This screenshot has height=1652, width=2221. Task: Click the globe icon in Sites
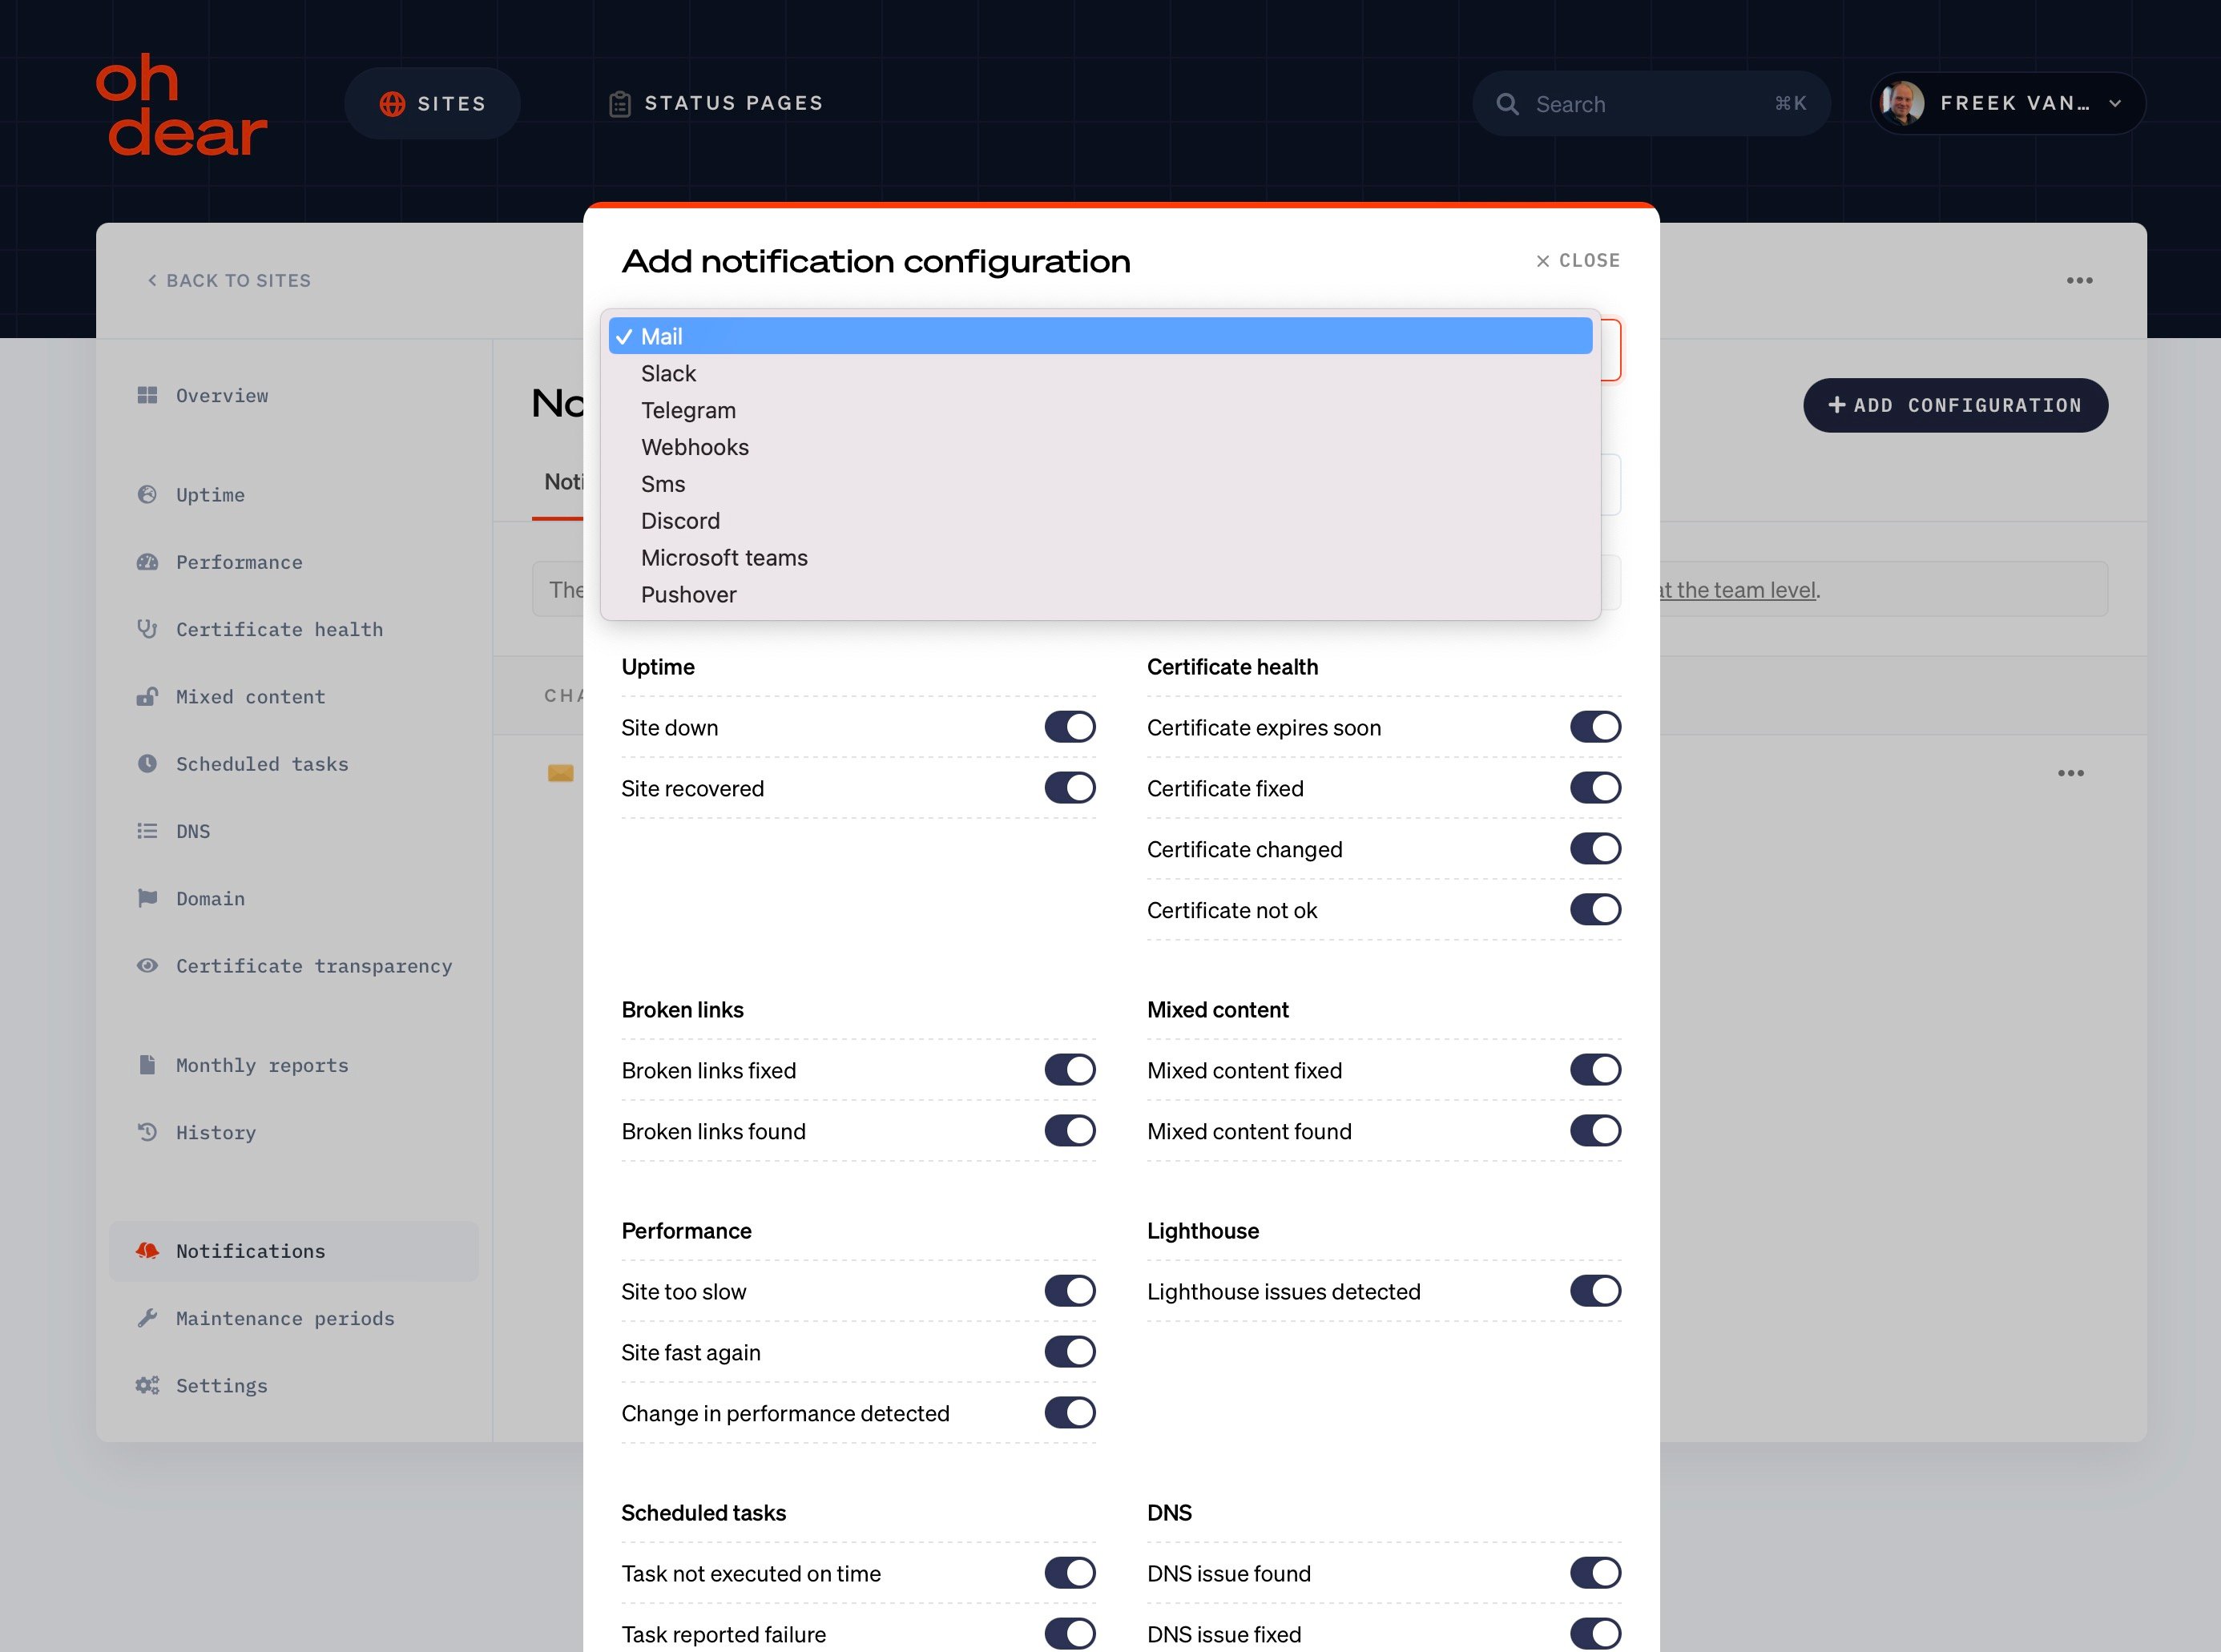(x=392, y=104)
